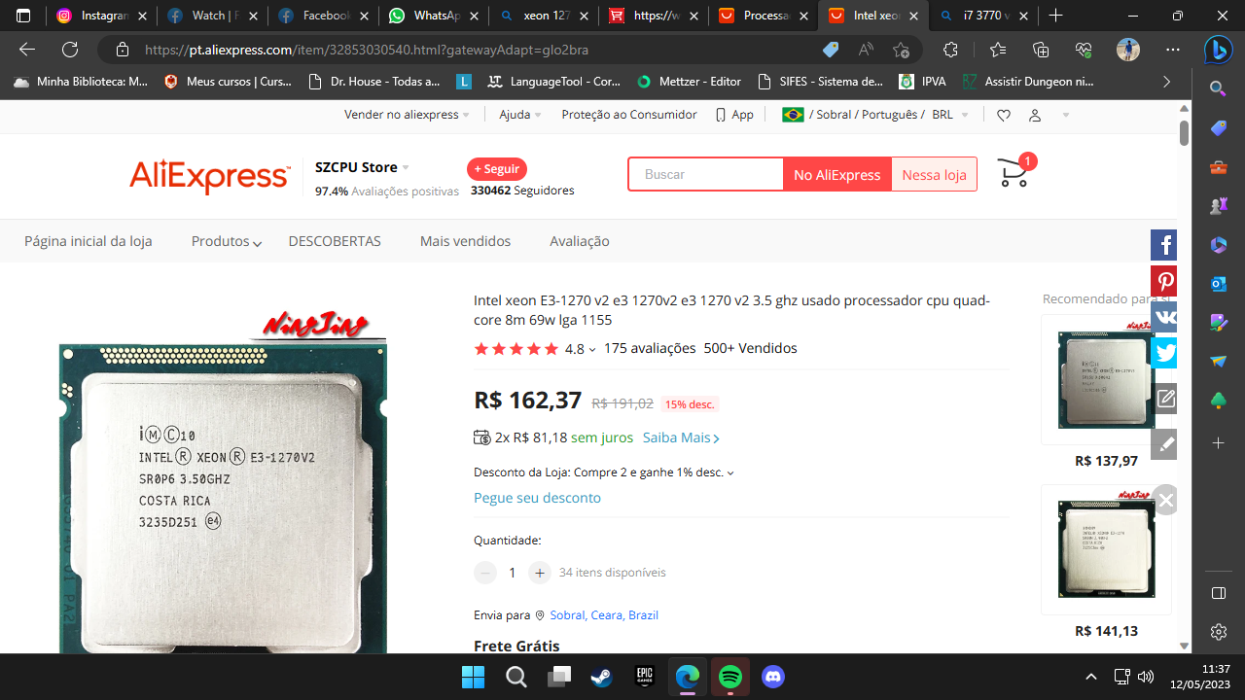Open the App download link
Screen dimensions: 1245x700
[x=734, y=115]
